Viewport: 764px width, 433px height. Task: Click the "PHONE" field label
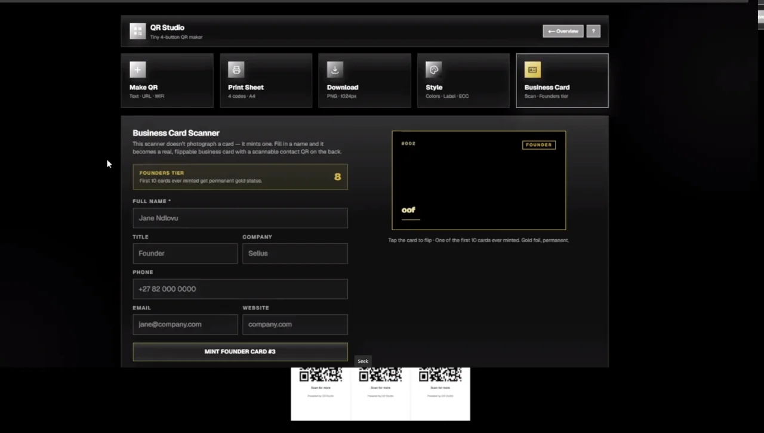(x=143, y=272)
